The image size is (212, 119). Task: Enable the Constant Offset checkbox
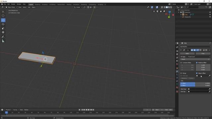(x=181, y=63)
